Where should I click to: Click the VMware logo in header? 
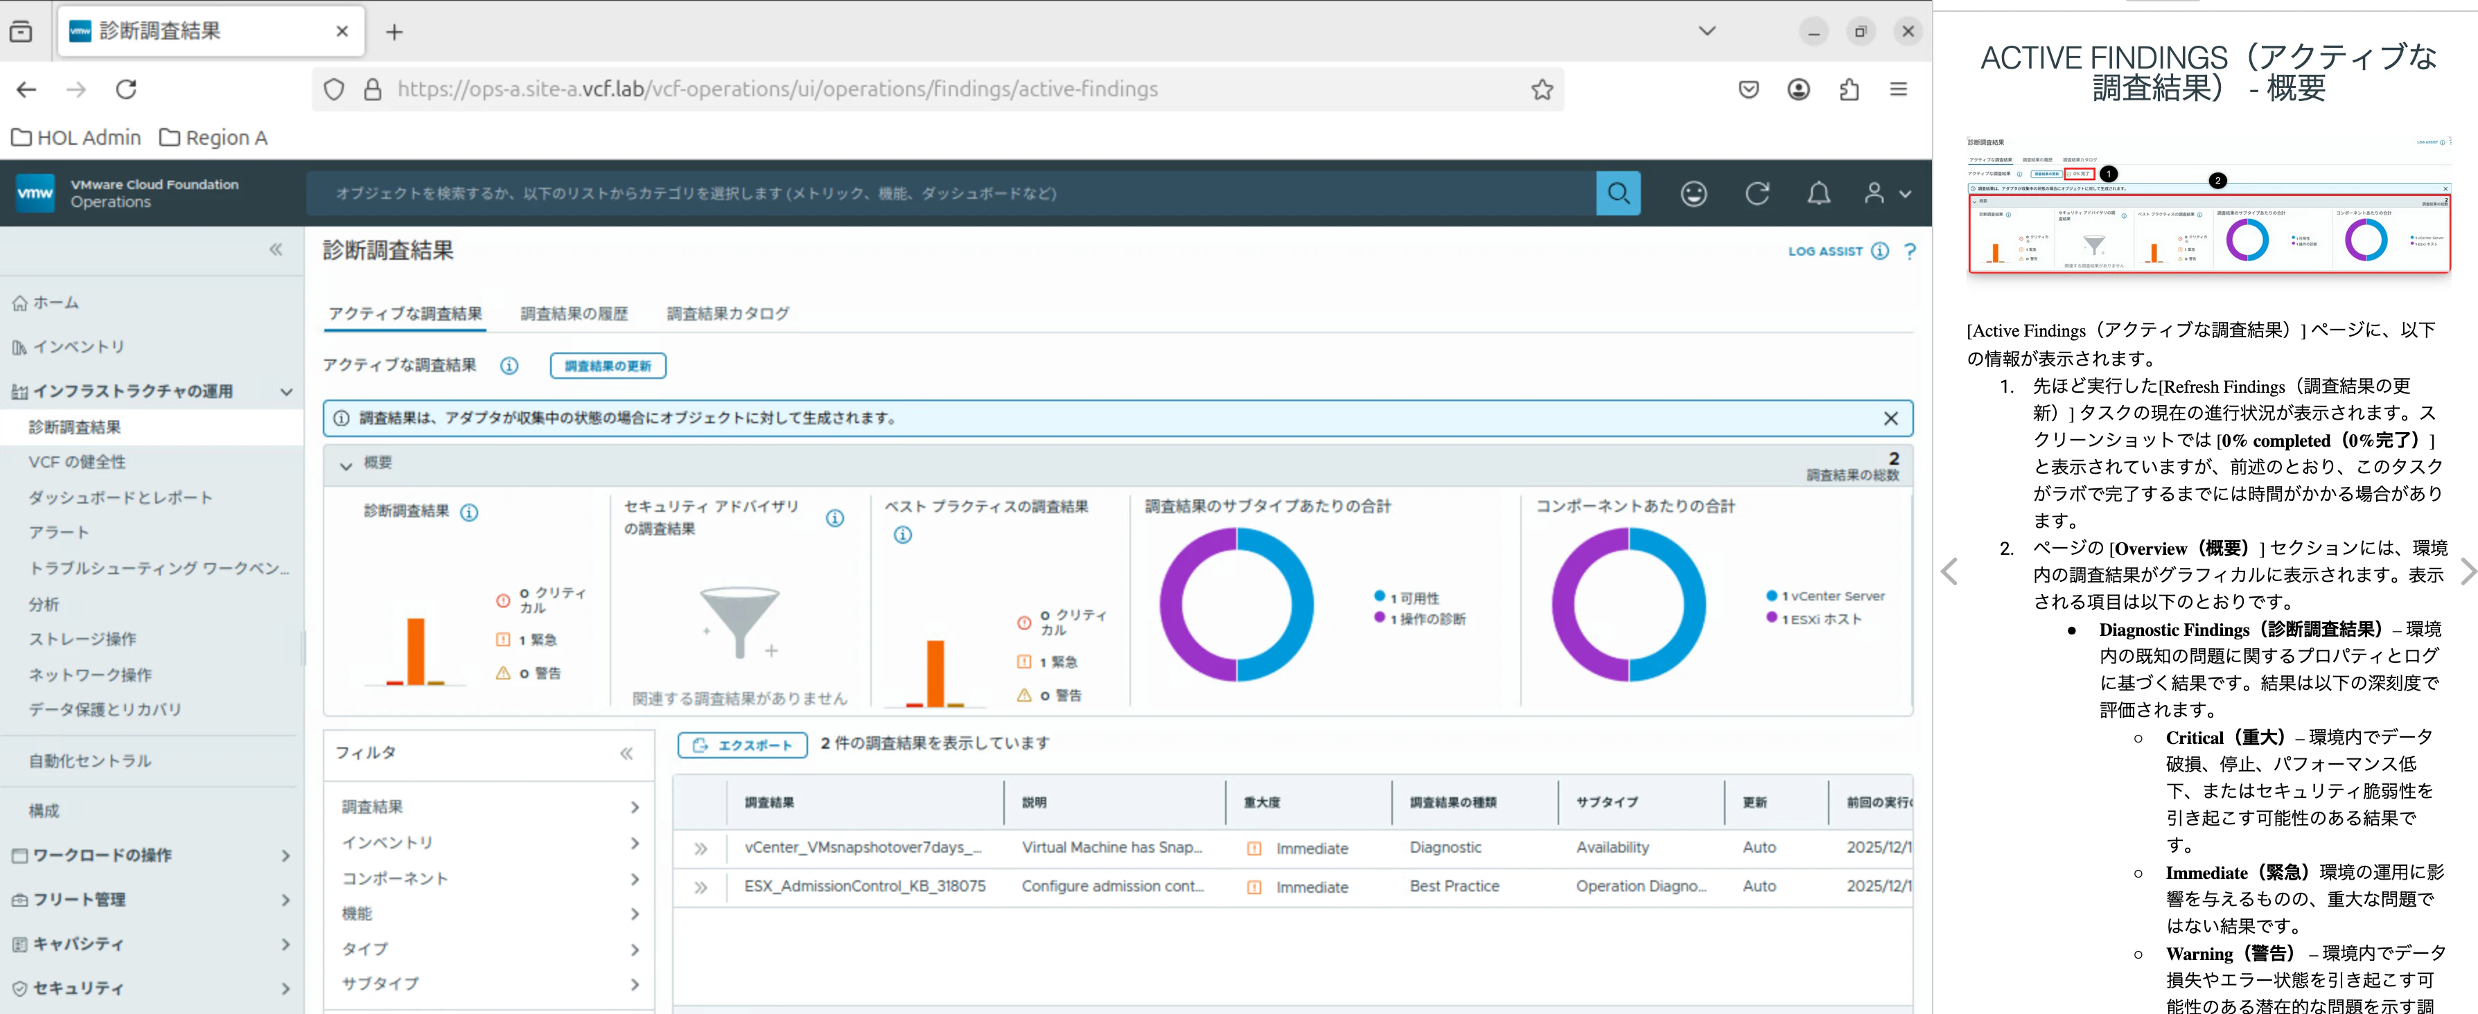[35, 193]
